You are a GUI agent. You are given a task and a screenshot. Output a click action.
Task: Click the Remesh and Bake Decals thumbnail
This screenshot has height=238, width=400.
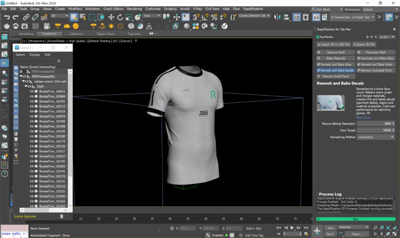tap(331, 102)
